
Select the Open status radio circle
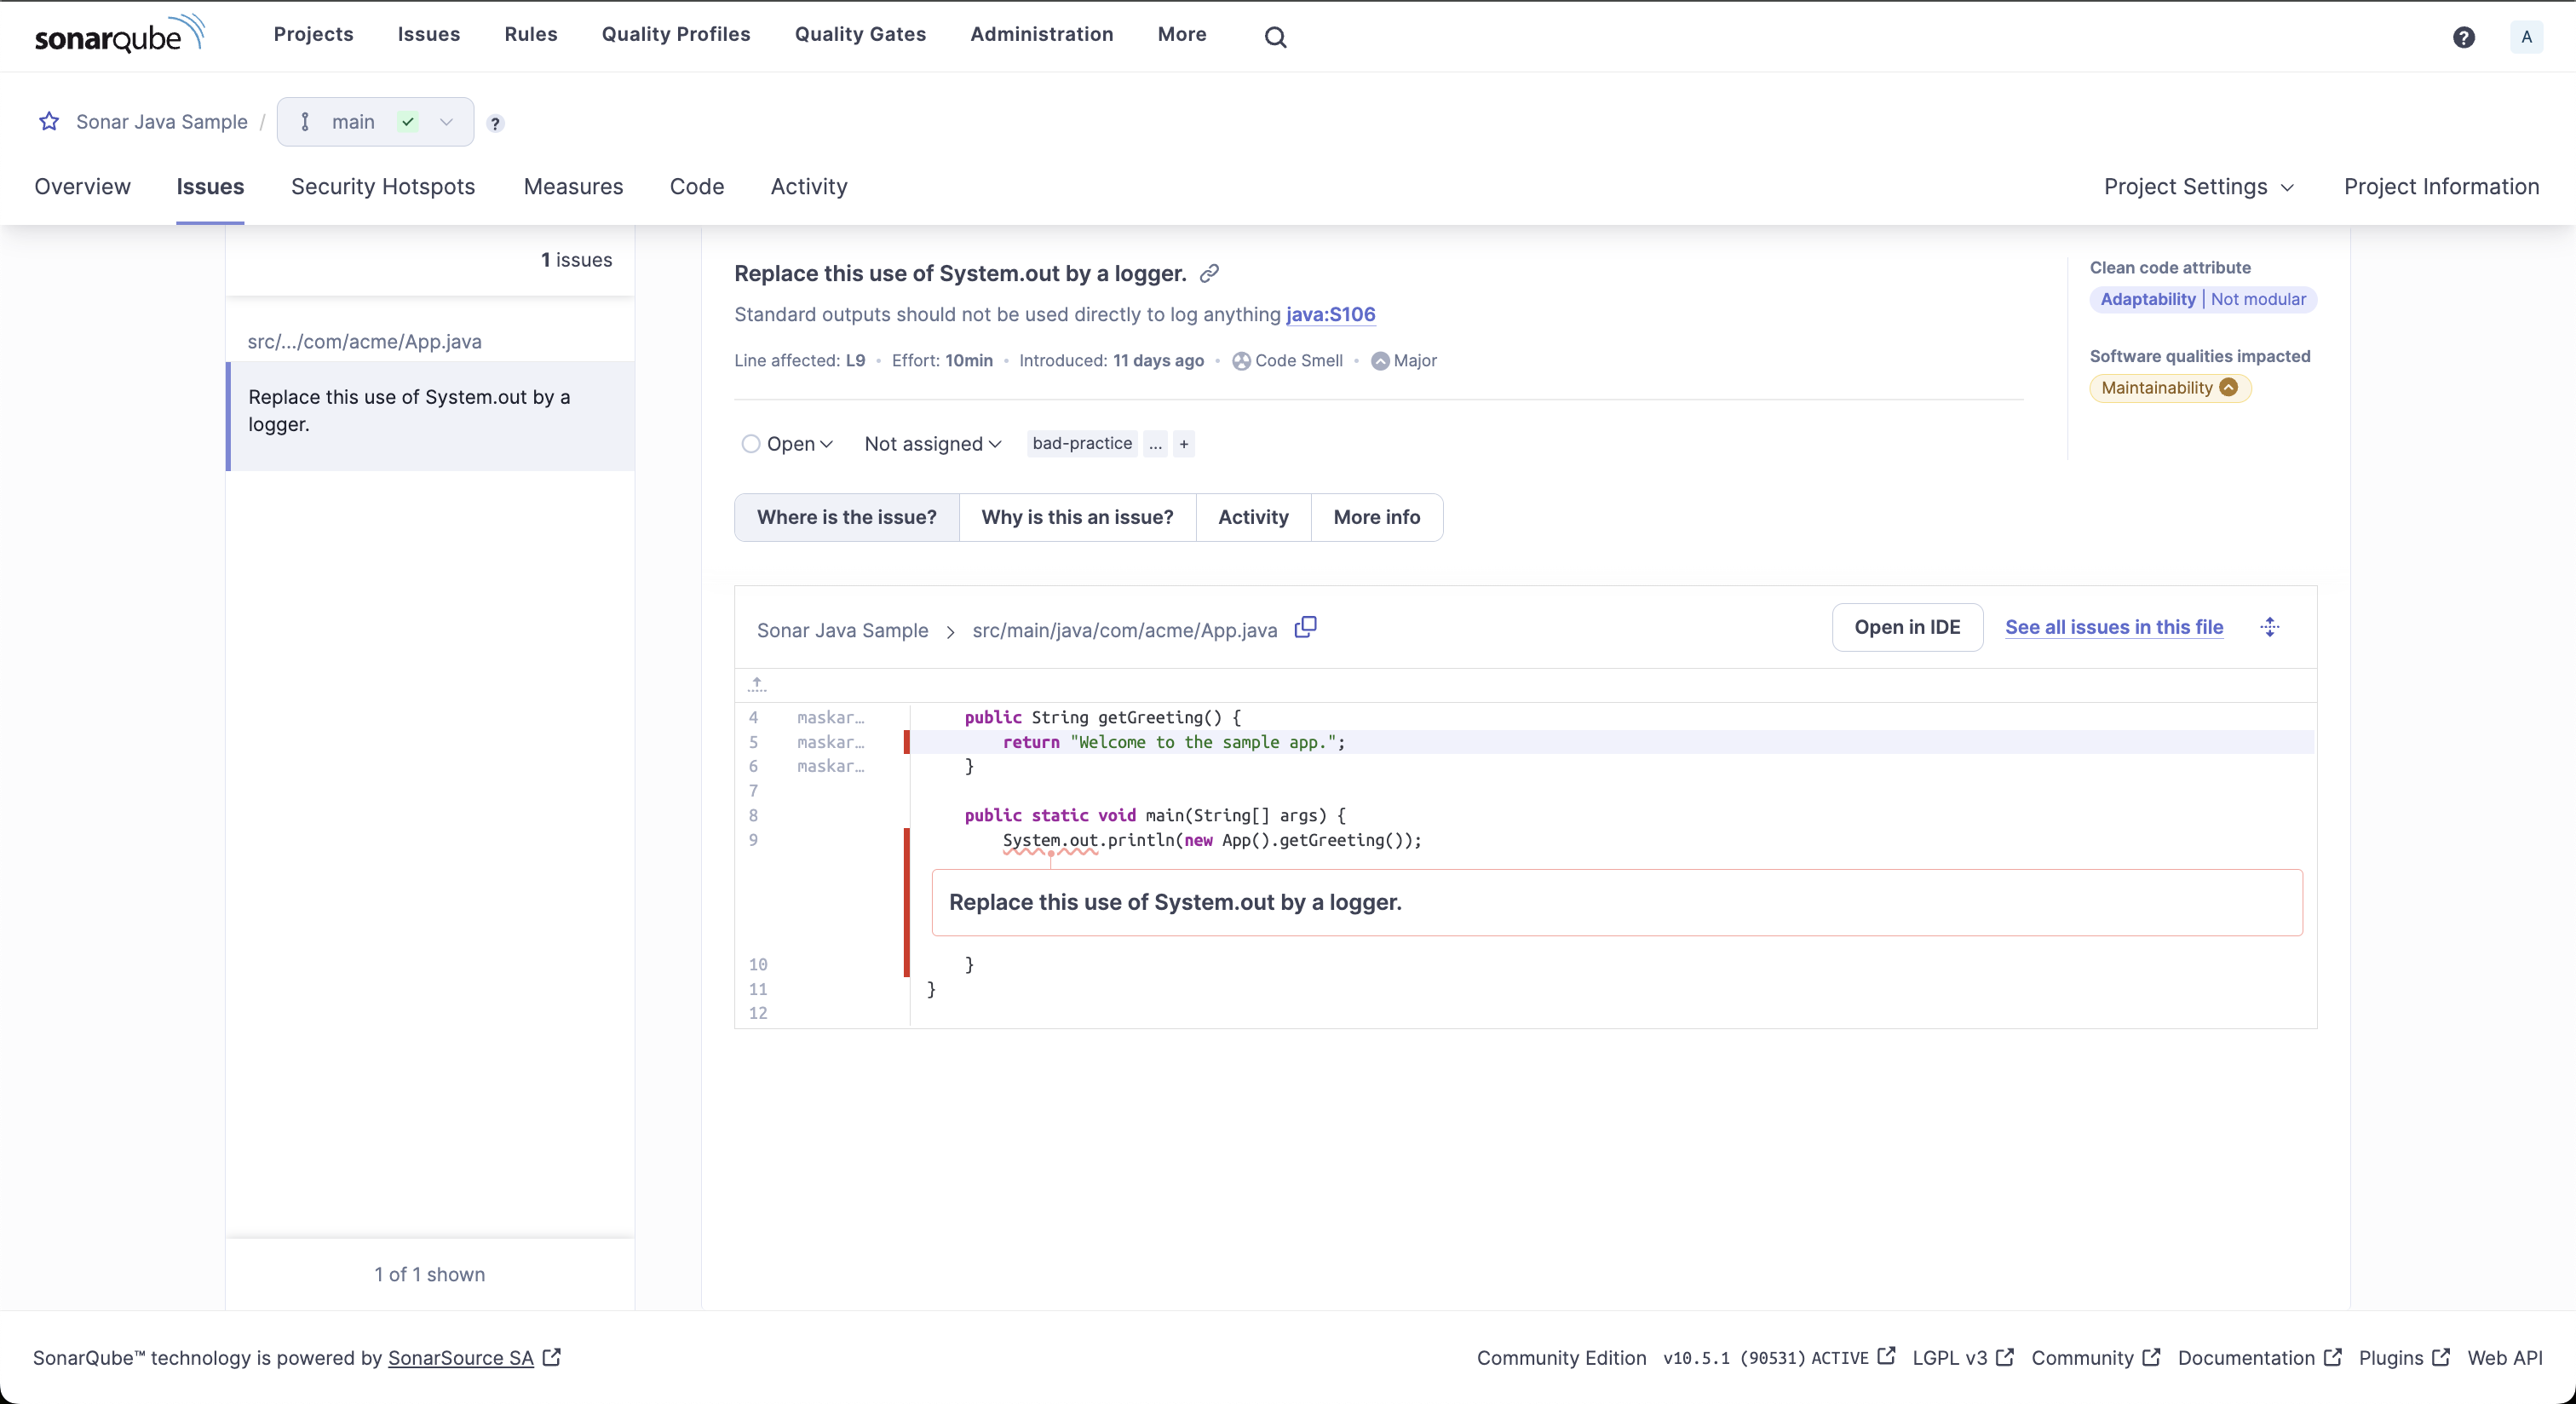pos(752,444)
